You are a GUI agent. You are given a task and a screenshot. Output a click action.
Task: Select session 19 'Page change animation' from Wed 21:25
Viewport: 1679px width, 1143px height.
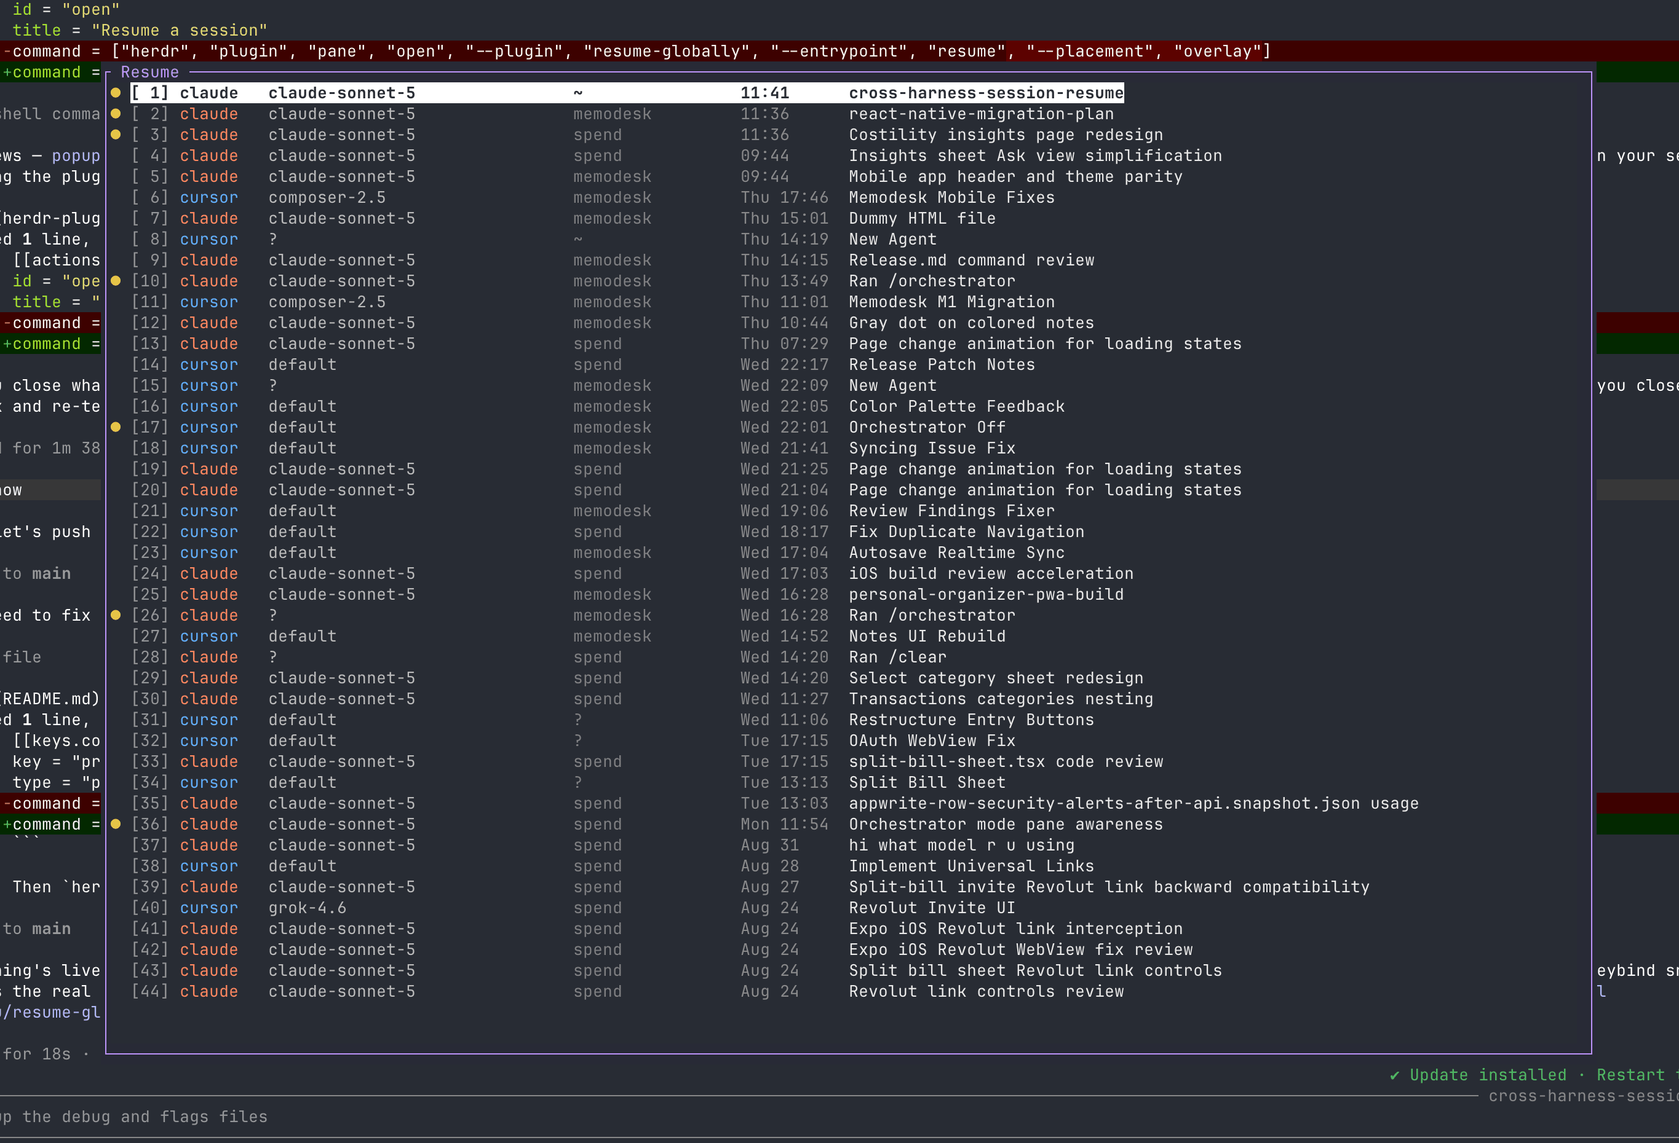coord(686,469)
